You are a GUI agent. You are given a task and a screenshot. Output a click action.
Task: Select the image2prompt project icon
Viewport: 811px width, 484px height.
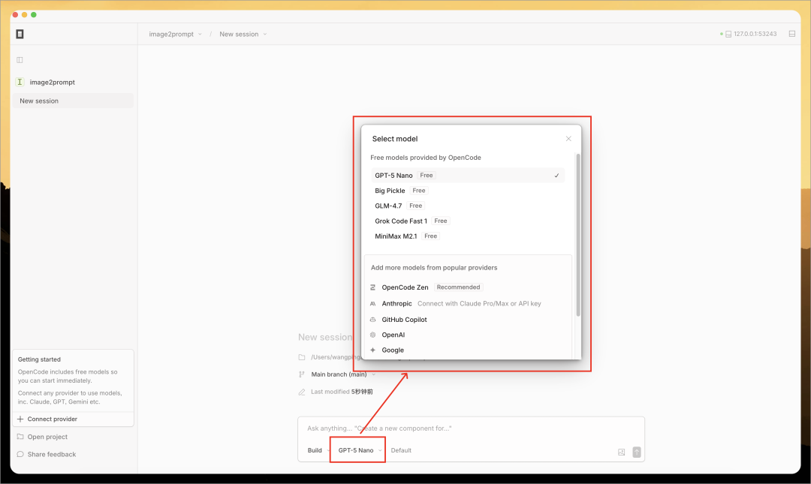tap(20, 82)
